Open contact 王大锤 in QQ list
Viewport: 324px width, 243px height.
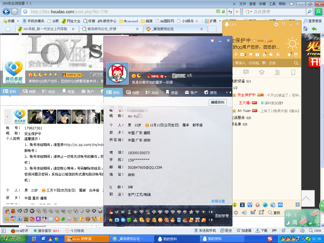(x=267, y=103)
